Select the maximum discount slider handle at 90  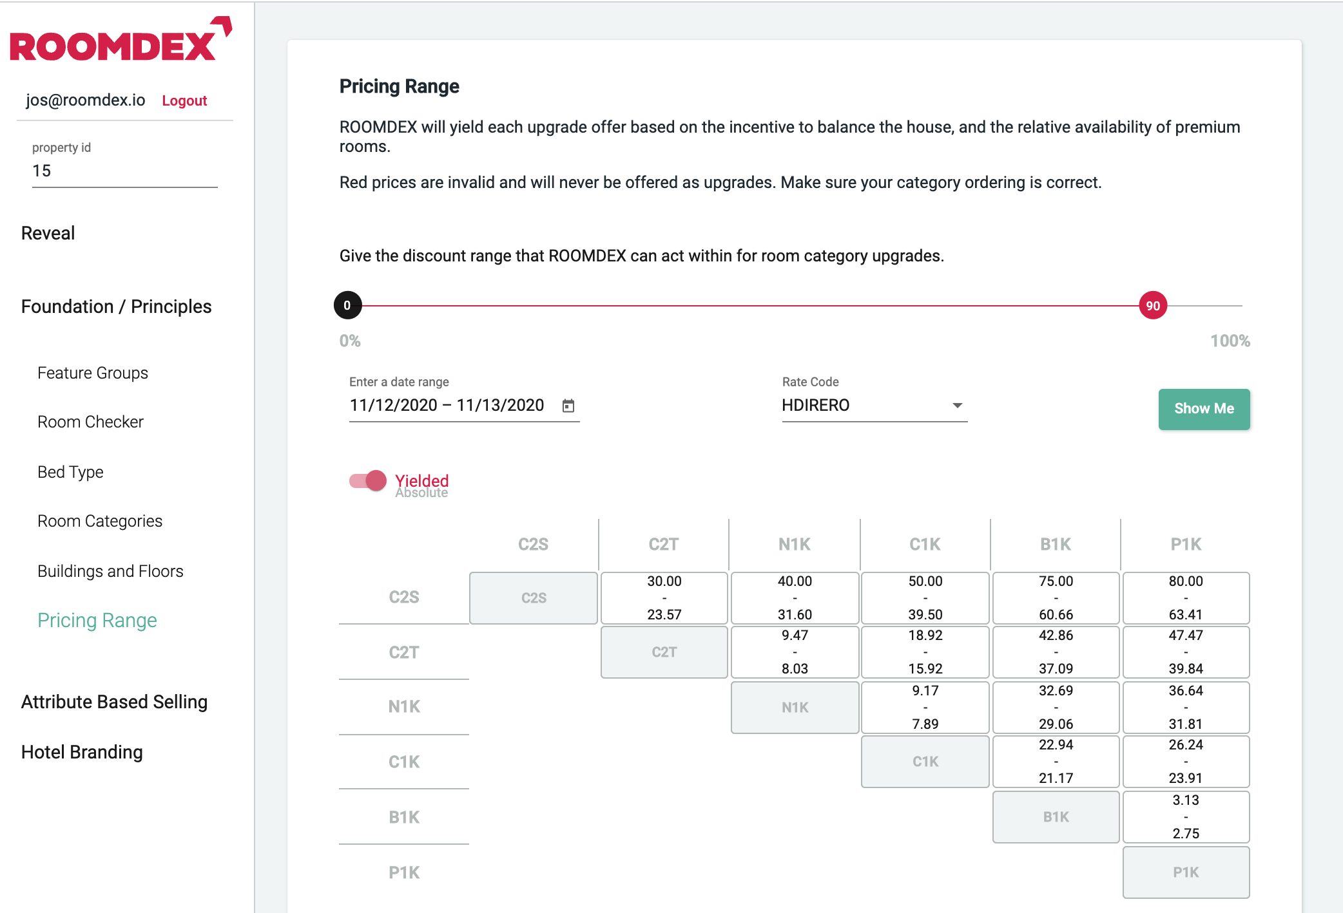pyautogui.click(x=1153, y=306)
